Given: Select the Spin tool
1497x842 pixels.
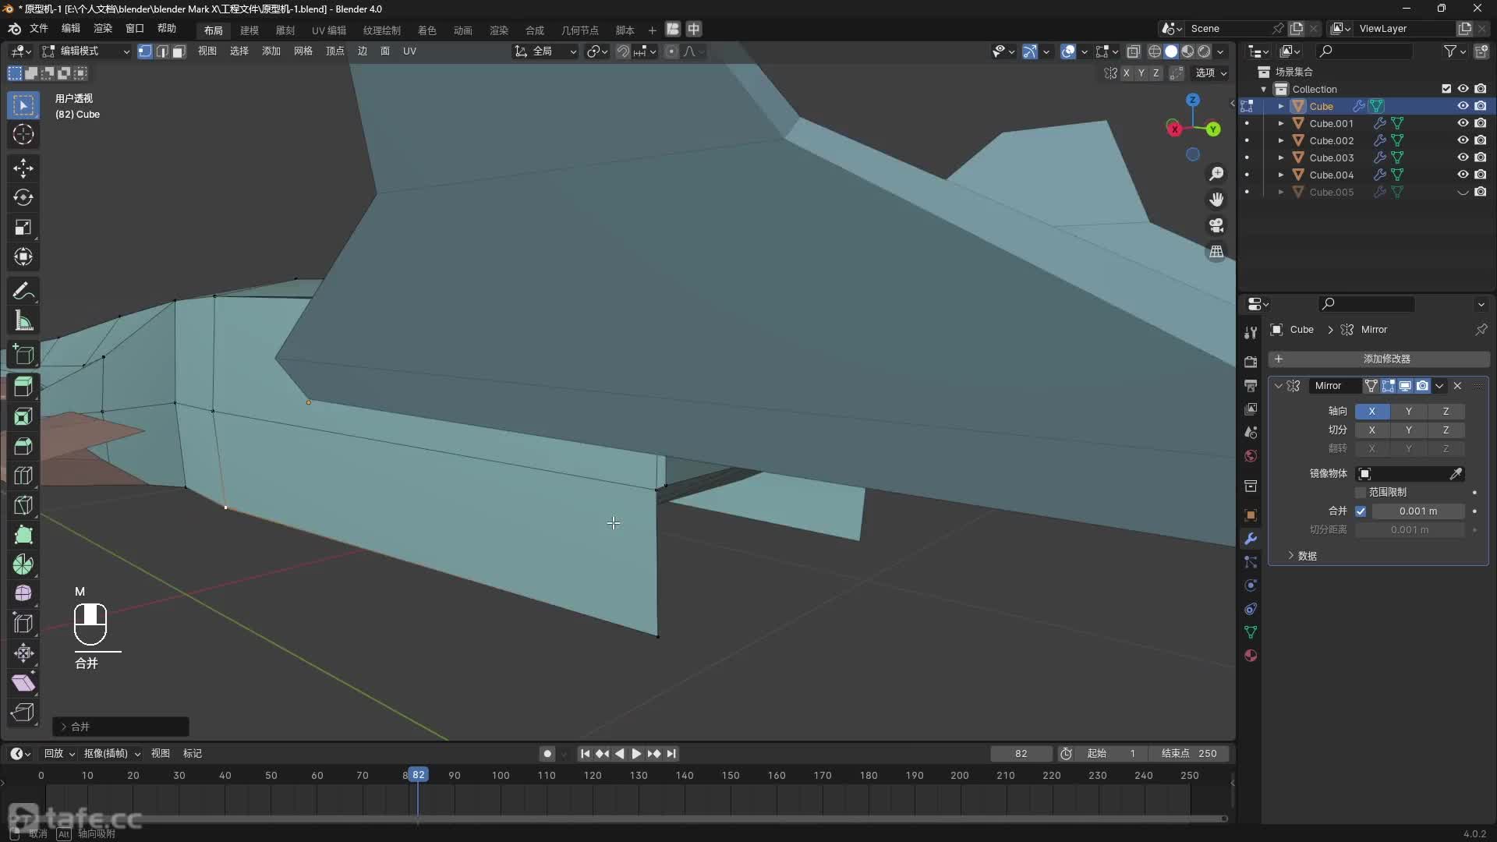Looking at the screenshot, I should pyautogui.click(x=23, y=565).
